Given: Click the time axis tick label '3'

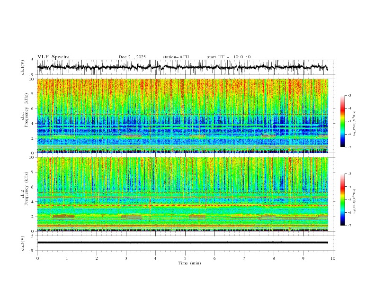Looking at the screenshot, I should point(126,258).
